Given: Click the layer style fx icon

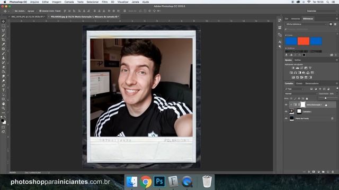Looking at the screenshot, I should point(309,172).
